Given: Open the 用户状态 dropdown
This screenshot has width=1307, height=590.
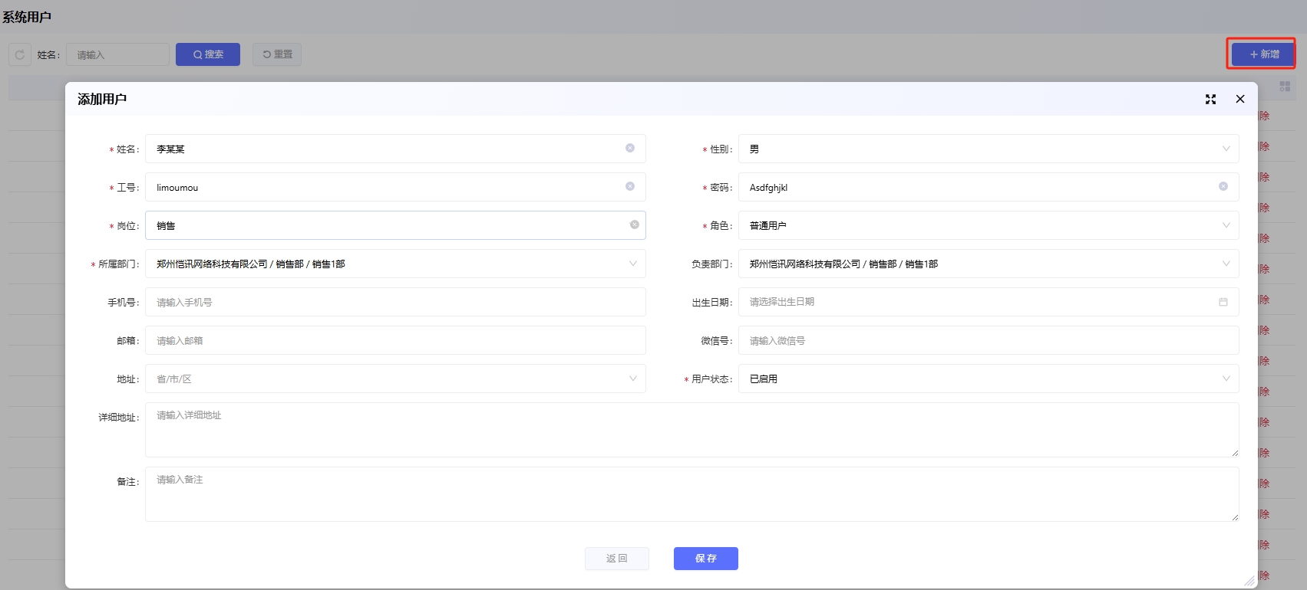Looking at the screenshot, I should coord(988,379).
